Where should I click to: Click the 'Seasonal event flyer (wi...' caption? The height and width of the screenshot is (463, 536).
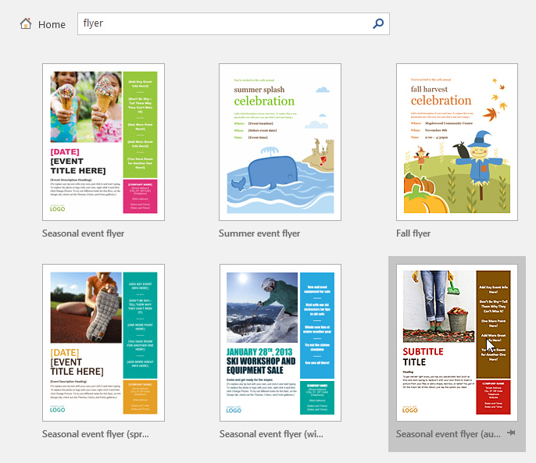272,433
